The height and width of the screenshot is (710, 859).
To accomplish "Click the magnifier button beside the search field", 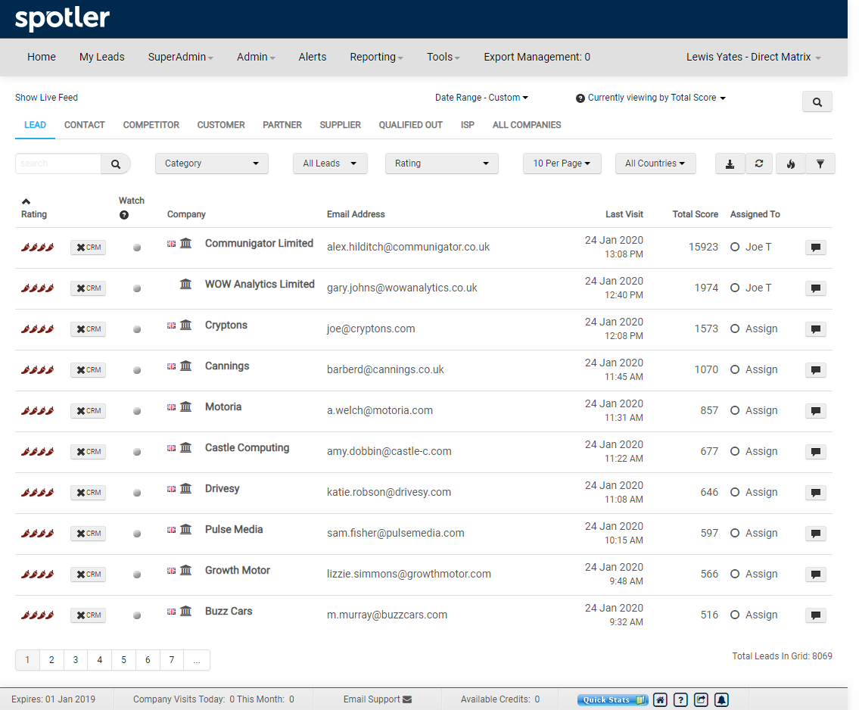I will click(116, 163).
